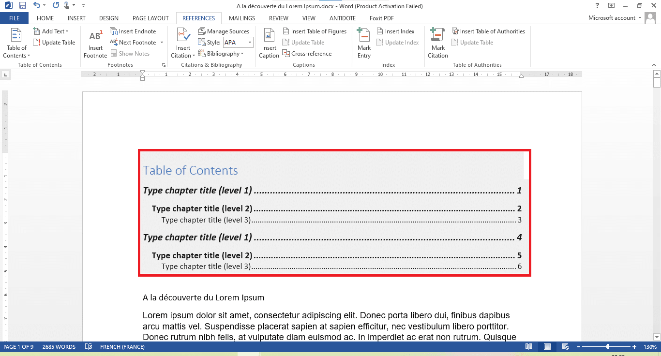Screen dimensions: 661x356
Task: Switch to the Foxit PDF tab
Action: (x=382, y=18)
